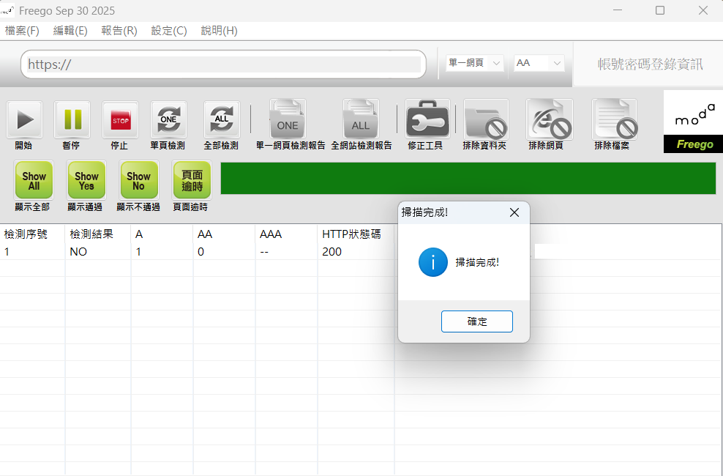The height and width of the screenshot is (476, 723).
Task: Click the 開始 play icon
Action: (24, 120)
